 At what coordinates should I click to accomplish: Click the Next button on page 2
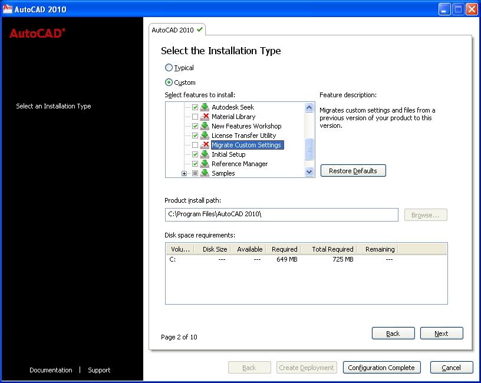pos(442,334)
